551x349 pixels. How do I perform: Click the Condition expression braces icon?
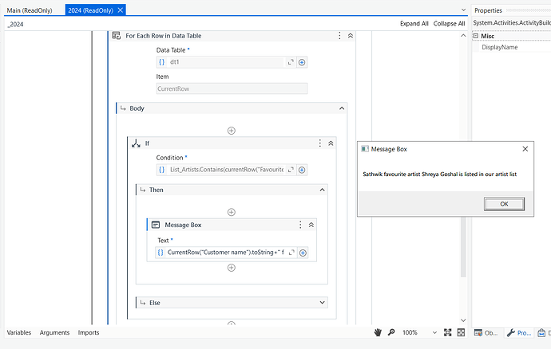click(x=161, y=170)
